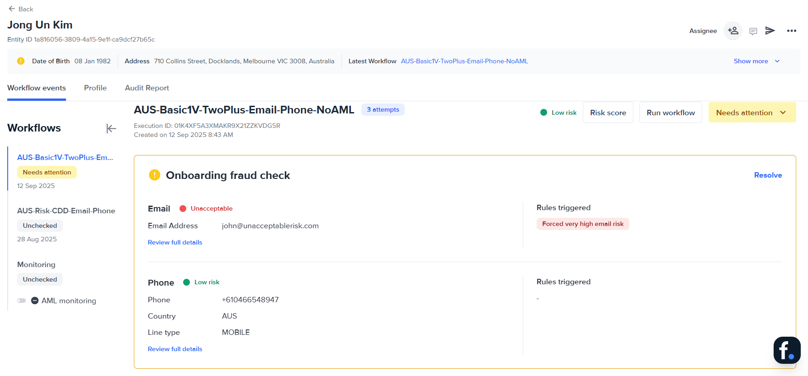Open the comments icon
The image size is (808, 376).
pyautogui.click(x=753, y=31)
